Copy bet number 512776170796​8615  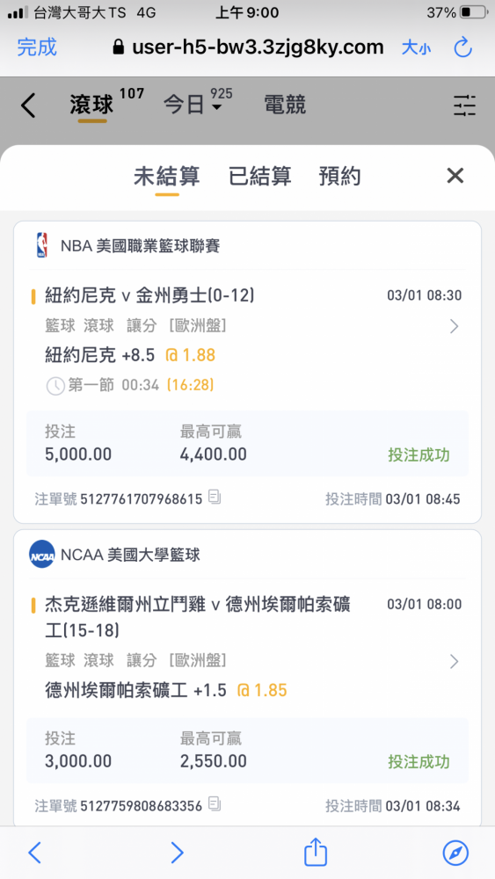click(x=215, y=497)
